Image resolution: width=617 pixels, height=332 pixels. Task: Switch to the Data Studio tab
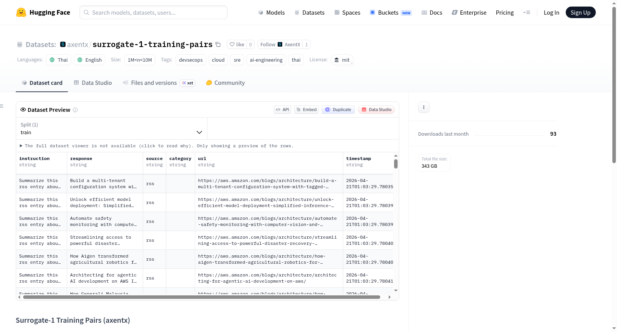pos(93,83)
